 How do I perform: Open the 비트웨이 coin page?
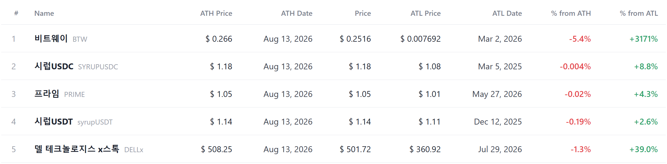(x=51, y=38)
